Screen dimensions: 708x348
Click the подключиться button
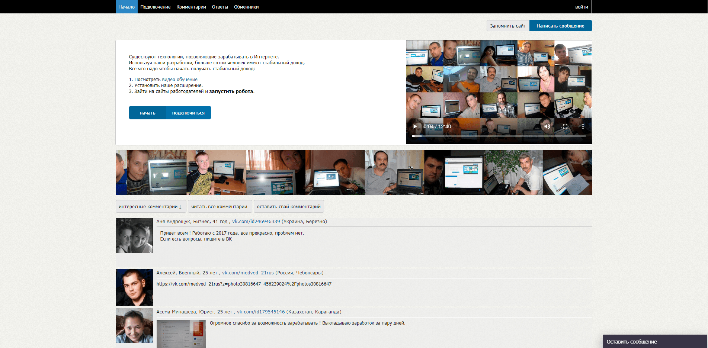(x=188, y=112)
